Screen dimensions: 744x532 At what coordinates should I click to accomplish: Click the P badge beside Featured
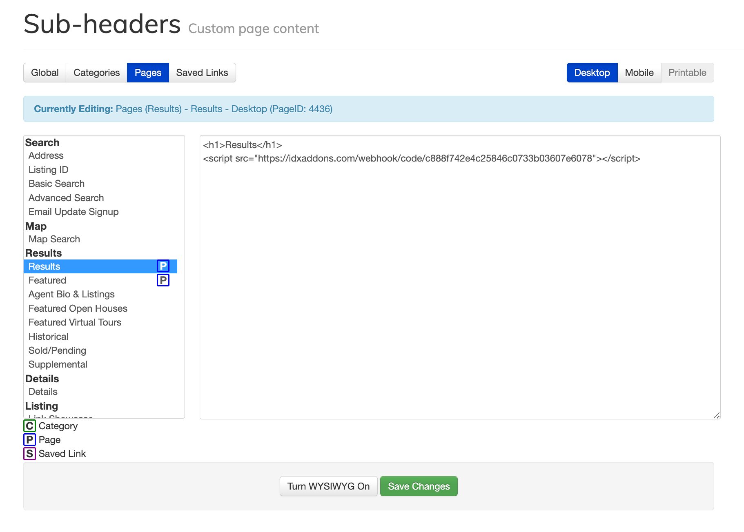point(163,280)
